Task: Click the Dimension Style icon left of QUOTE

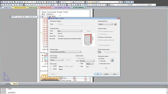Action: 73,2
